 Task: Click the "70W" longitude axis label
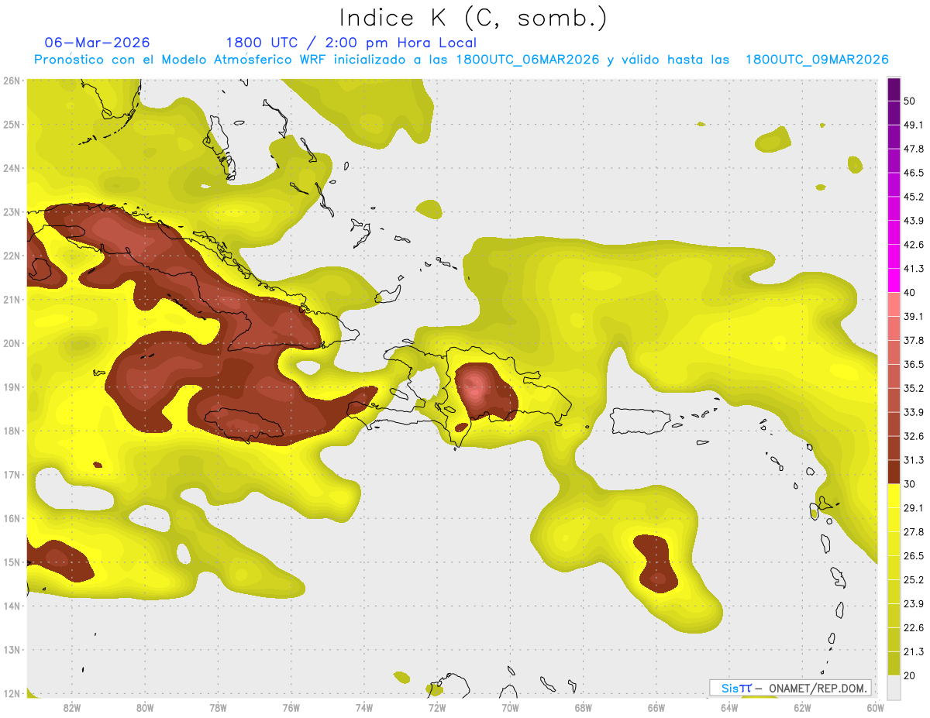(x=510, y=708)
